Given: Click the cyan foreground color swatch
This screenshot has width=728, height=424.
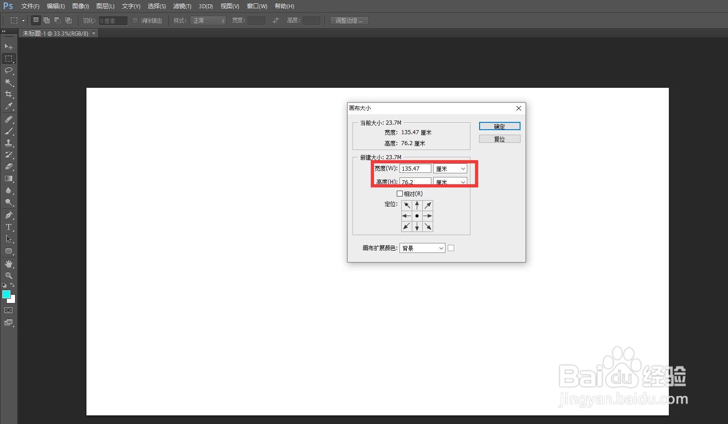Looking at the screenshot, I should [6, 294].
